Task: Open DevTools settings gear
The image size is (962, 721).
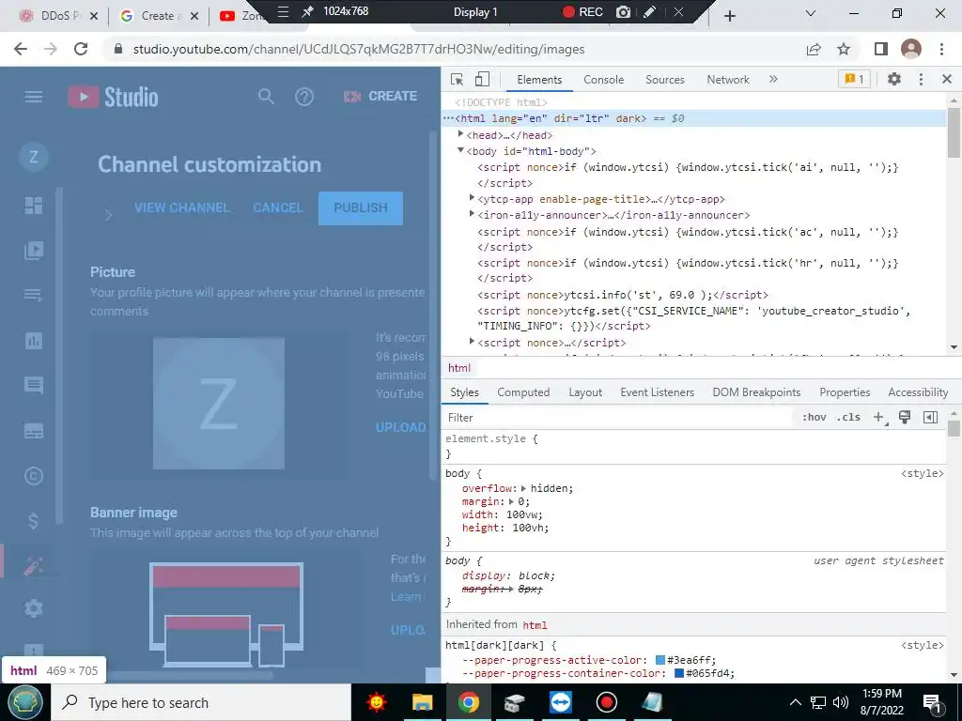Action: [894, 79]
